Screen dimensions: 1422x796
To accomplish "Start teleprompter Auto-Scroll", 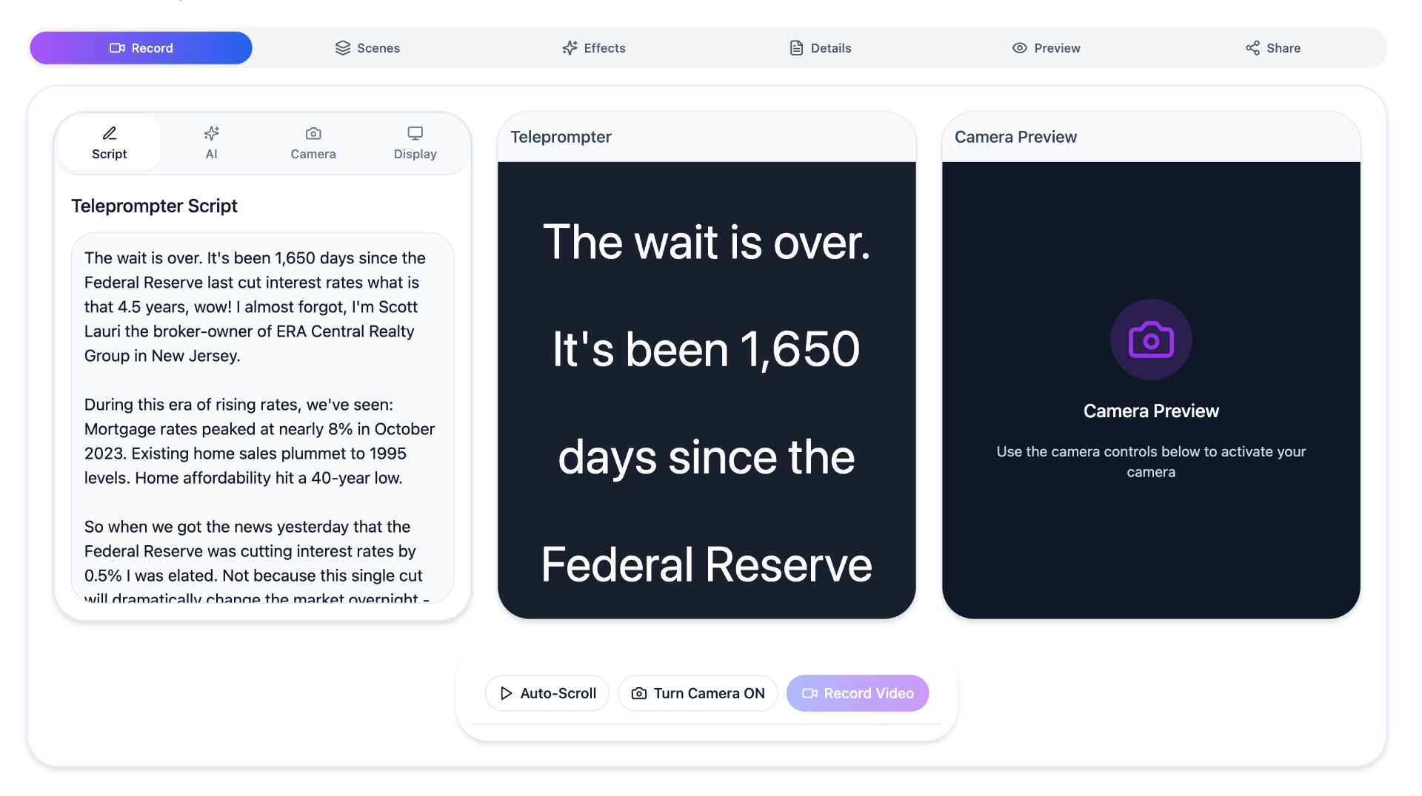I will 547,693.
